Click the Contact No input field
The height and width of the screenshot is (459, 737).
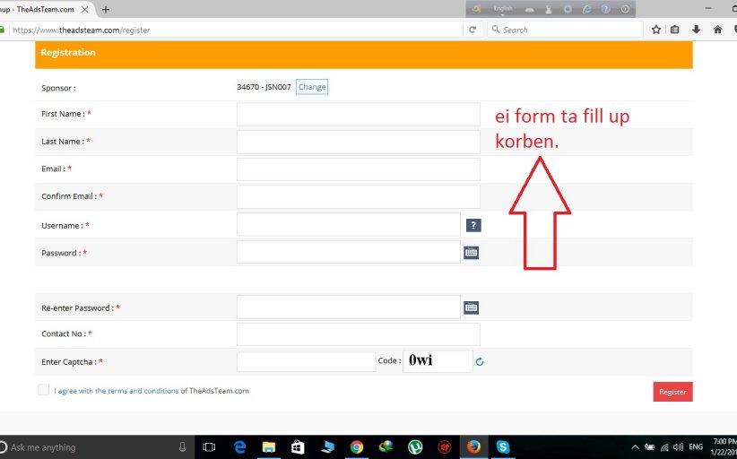click(x=358, y=334)
